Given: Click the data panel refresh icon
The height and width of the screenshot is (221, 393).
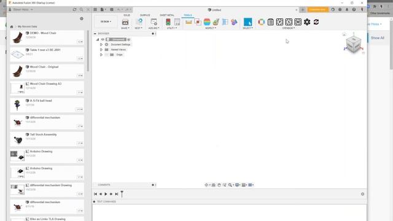Looking at the screenshot, I should [x=74, y=10].
